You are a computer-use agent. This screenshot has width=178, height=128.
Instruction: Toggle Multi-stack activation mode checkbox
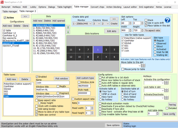pos(100,104)
